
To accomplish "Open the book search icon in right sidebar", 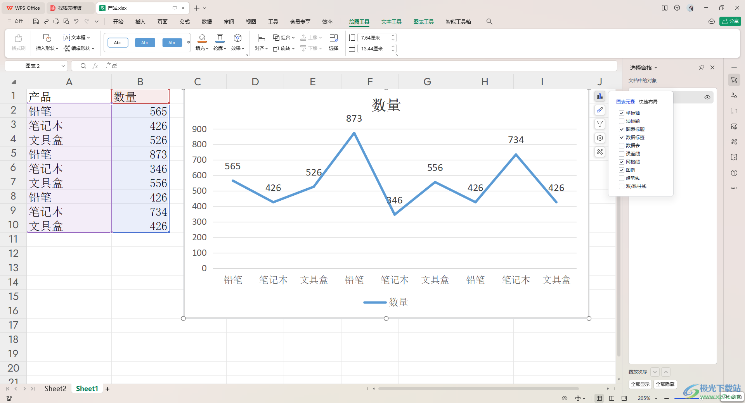I will point(734,157).
